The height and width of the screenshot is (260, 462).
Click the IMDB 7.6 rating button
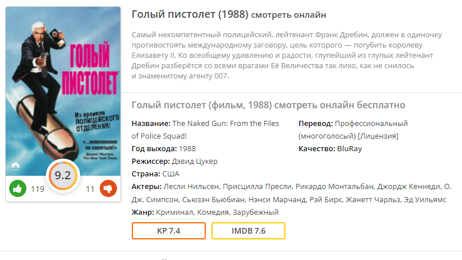point(248,231)
